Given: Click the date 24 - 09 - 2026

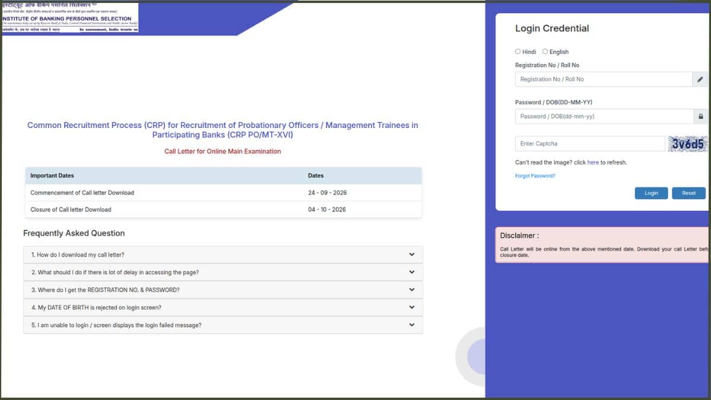Looking at the screenshot, I should pyautogui.click(x=327, y=193).
